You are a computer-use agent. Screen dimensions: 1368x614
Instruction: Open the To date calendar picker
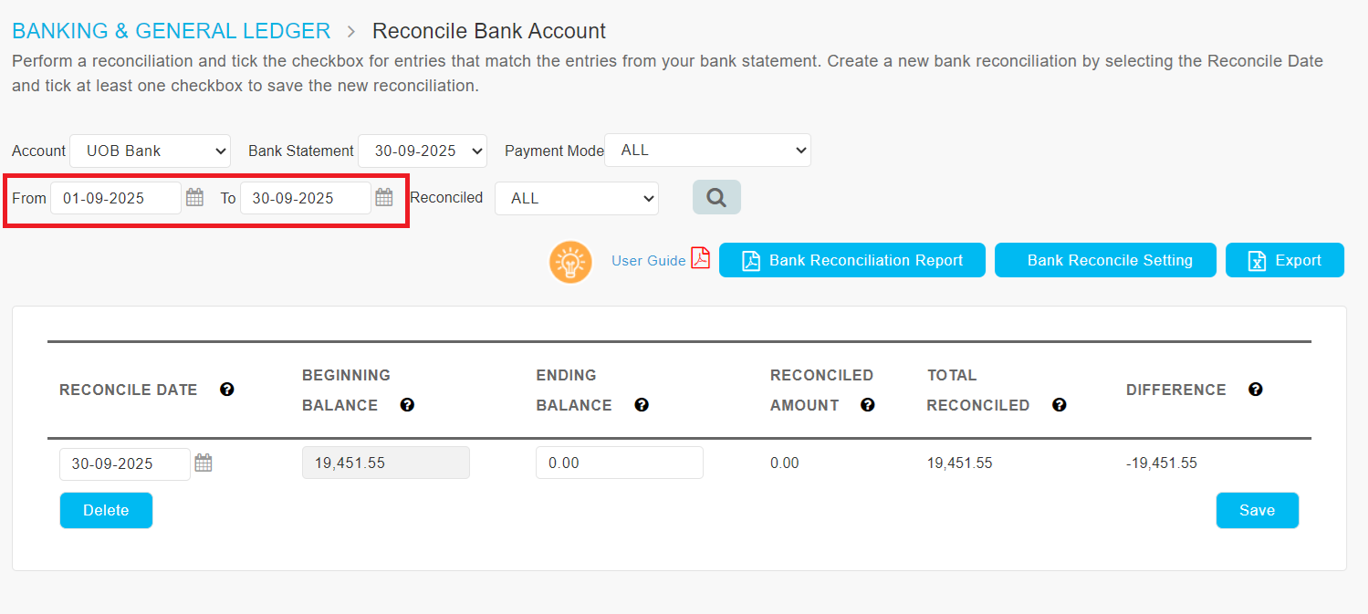pyautogui.click(x=384, y=197)
